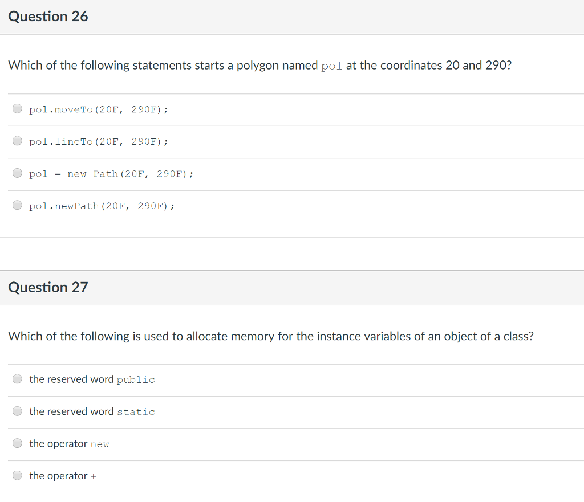
Task: Click the 'the operator new' answer label
Action: [x=69, y=443]
